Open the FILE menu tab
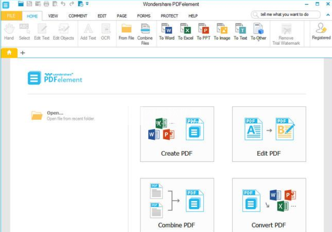 [x=11, y=16]
